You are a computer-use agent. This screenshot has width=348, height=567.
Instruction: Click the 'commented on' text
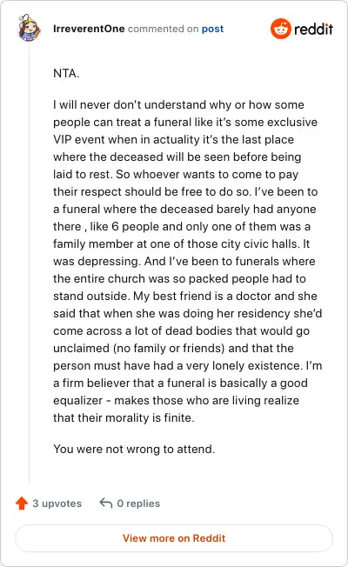coord(164,29)
